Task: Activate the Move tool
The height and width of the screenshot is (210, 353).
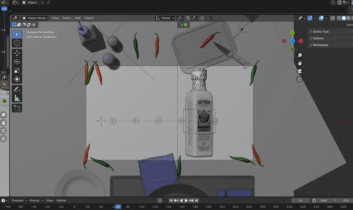Action: point(17,53)
